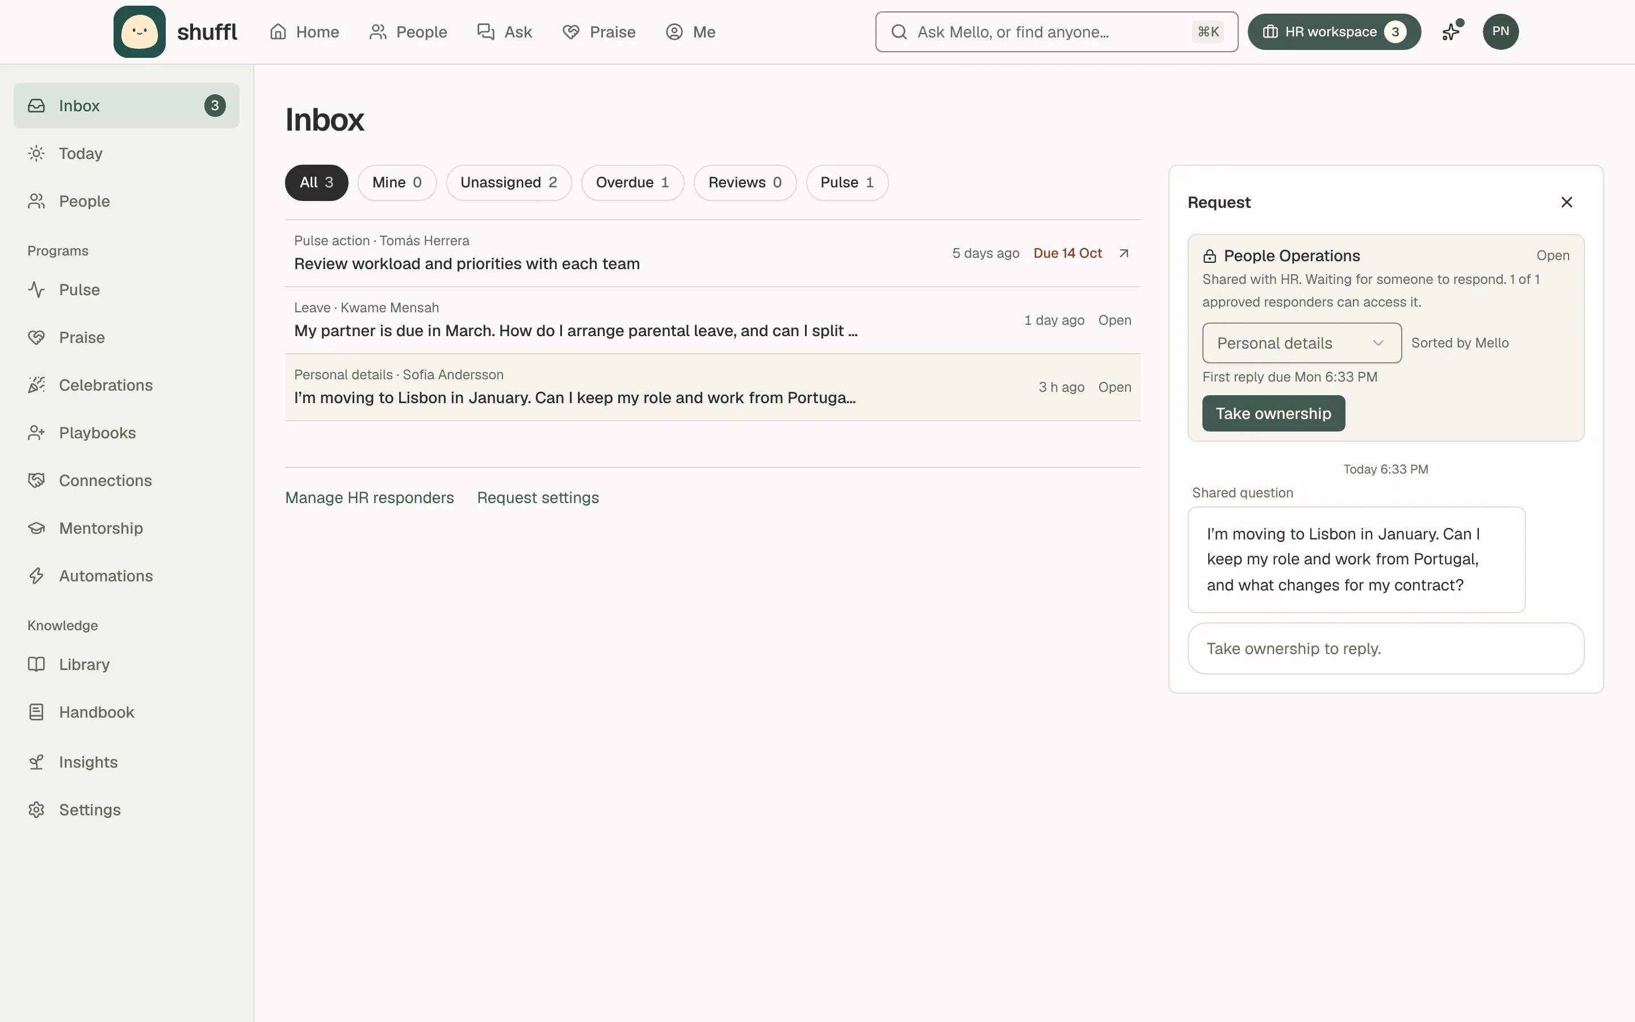This screenshot has height=1022, width=1635.
Task: Open Review workload and priorities item
Action: [713, 253]
